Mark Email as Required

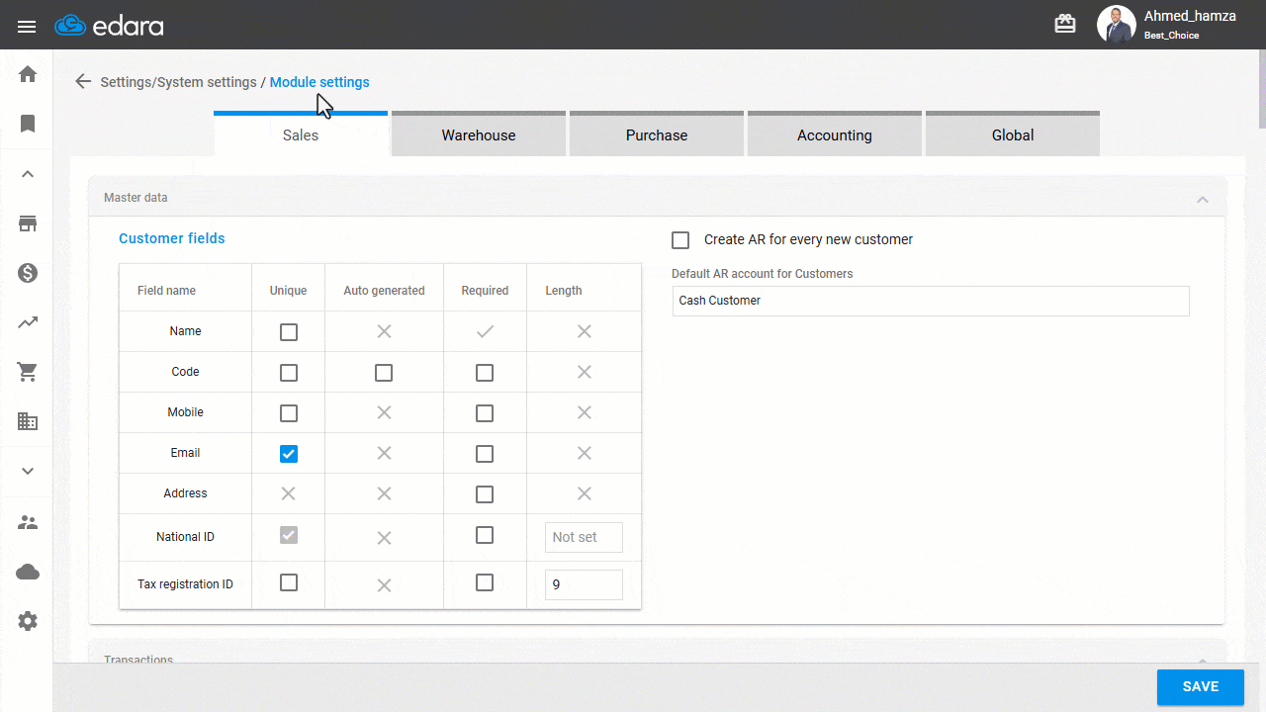point(485,454)
